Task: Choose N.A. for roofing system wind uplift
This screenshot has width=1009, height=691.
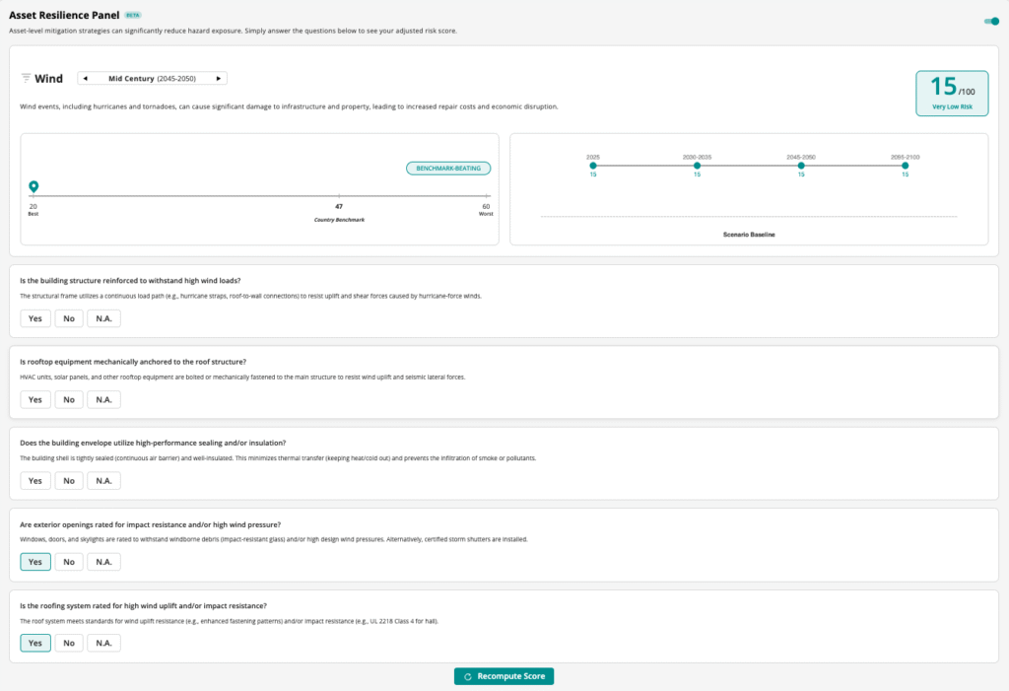Action: click(103, 642)
